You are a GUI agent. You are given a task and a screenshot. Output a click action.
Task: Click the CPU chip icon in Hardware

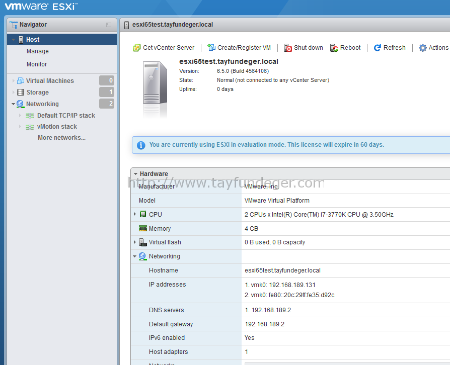click(142, 214)
